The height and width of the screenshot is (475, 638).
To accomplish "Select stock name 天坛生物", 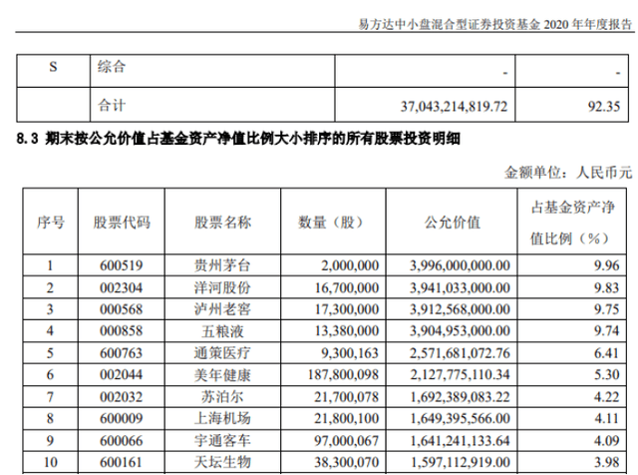I will click(222, 462).
